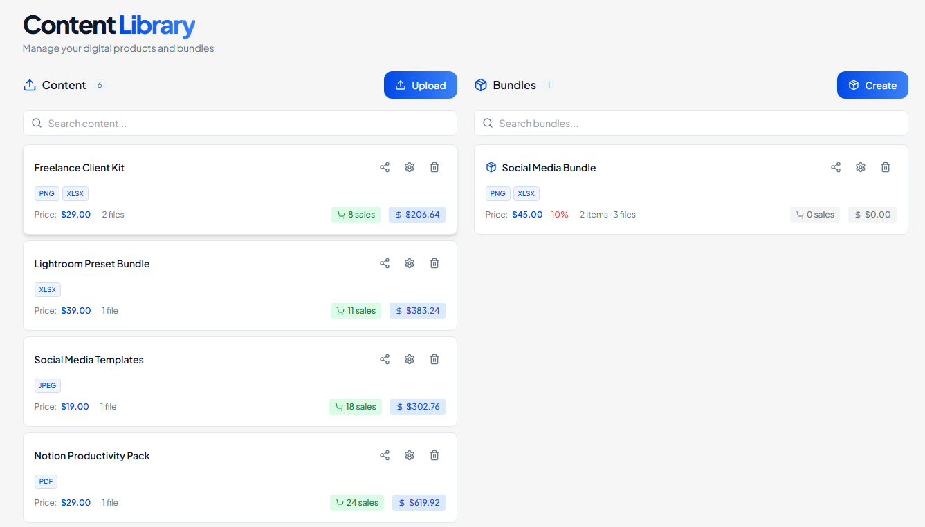Image resolution: width=925 pixels, height=527 pixels.
Task: Click the Upload button
Action: (421, 85)
